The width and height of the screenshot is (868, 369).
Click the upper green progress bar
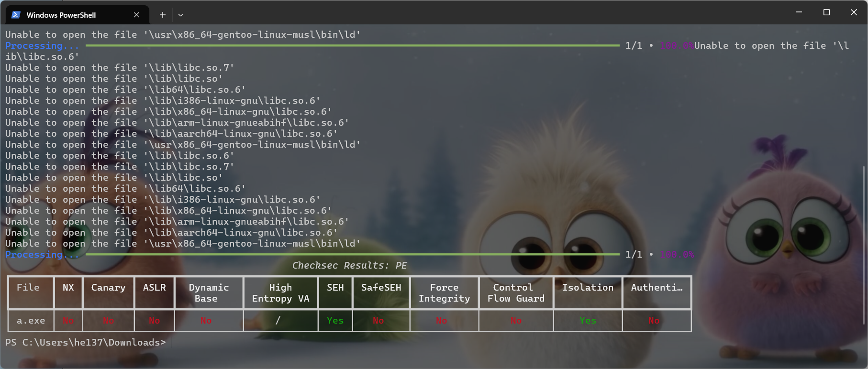(x=352, y=45)
